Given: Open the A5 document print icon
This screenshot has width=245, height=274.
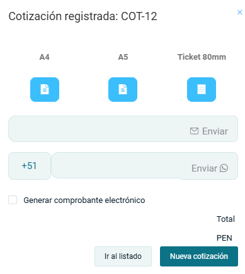Looking at the screenshot, I should pos(123,89).
